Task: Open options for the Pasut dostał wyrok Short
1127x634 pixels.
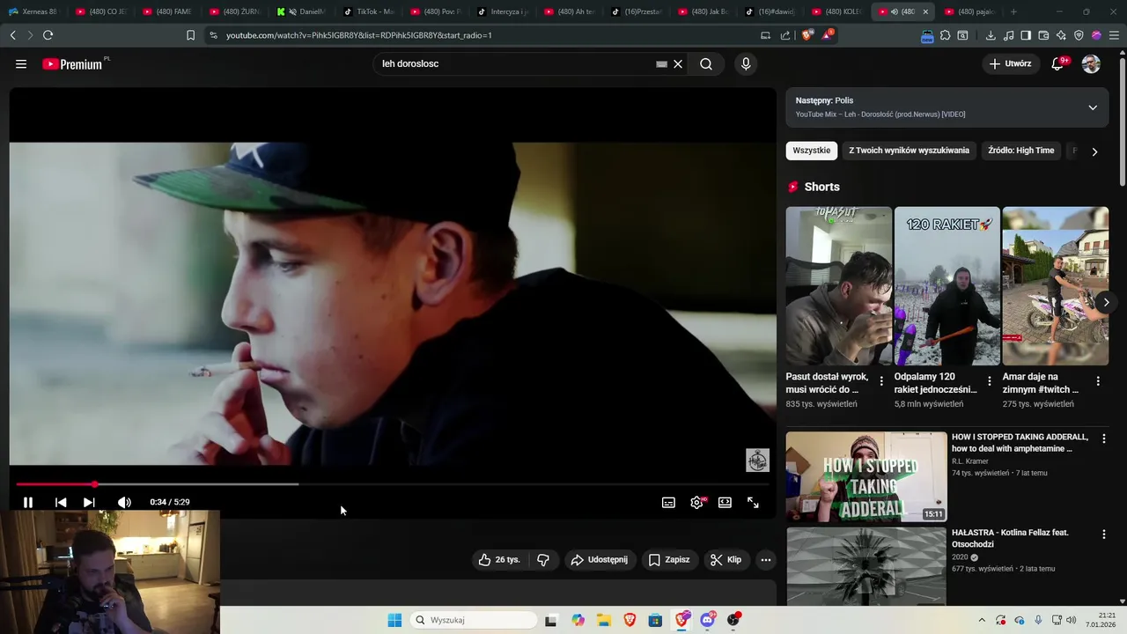Action: coord(881,381)
